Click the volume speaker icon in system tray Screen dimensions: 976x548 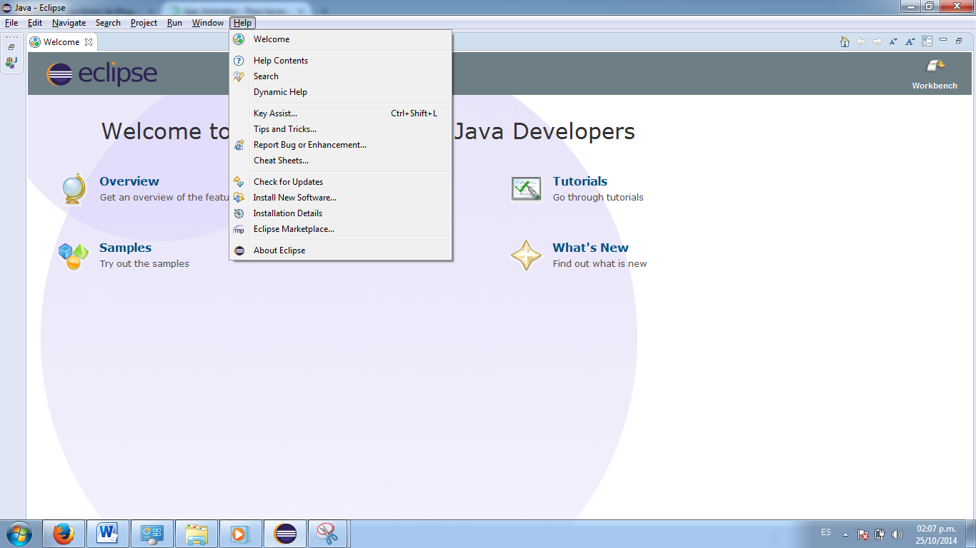coord(897,534)
